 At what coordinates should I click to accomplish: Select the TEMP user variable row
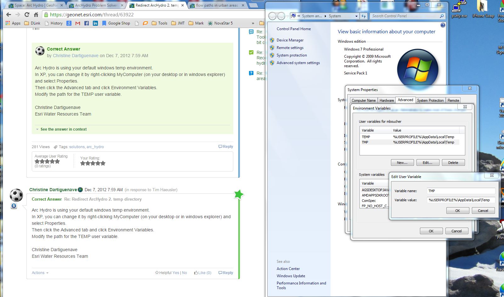click(x=410, y=137)
